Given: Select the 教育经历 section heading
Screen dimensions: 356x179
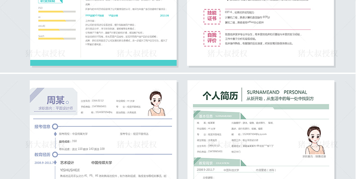Looking at the screenshot, I should (42, 155).
